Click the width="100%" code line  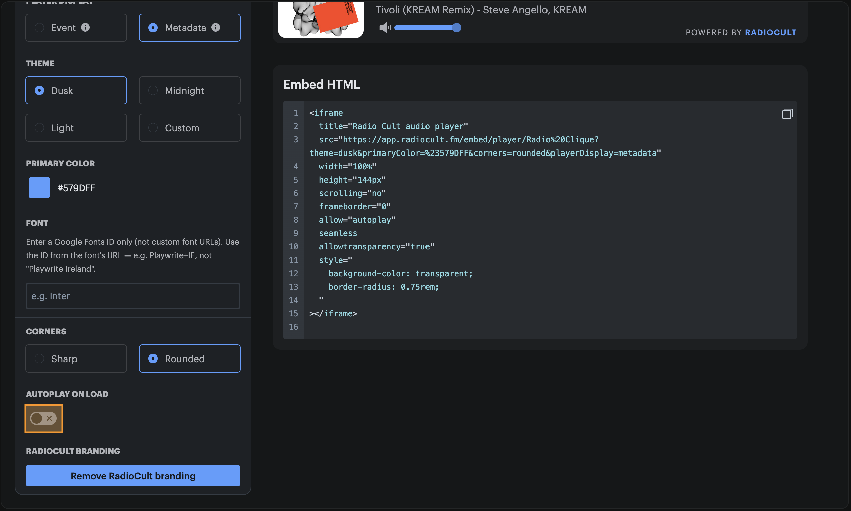pyautogui.click(x=348, y=167)
